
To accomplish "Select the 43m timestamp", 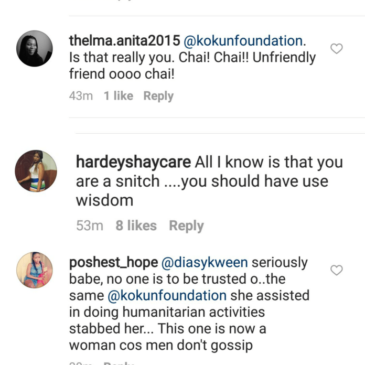I will 81,96.
